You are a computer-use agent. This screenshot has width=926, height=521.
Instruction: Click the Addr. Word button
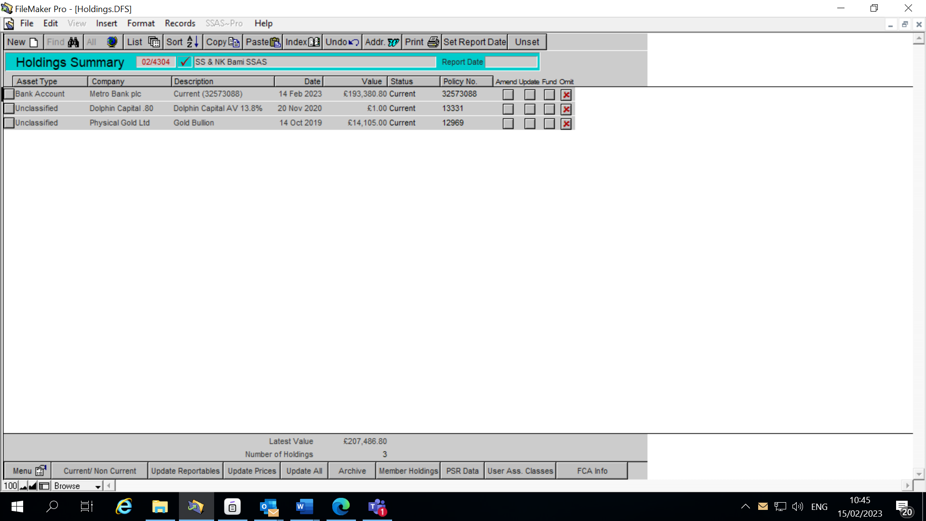382,42
